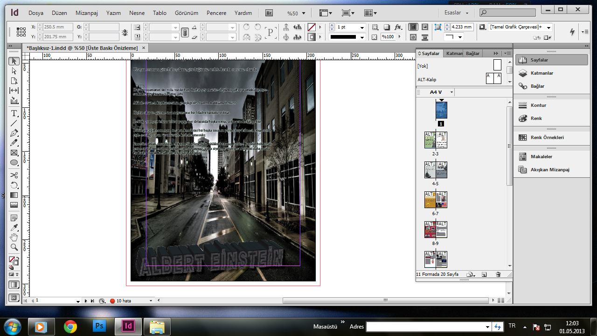This screenshot has width=597, height=336.
Task: Open the Makaleler panel button
Action: [x=551, y=157]
